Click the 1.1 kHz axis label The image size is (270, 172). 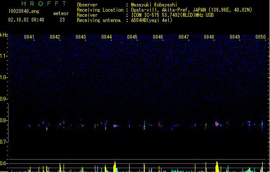click(3, 56)
